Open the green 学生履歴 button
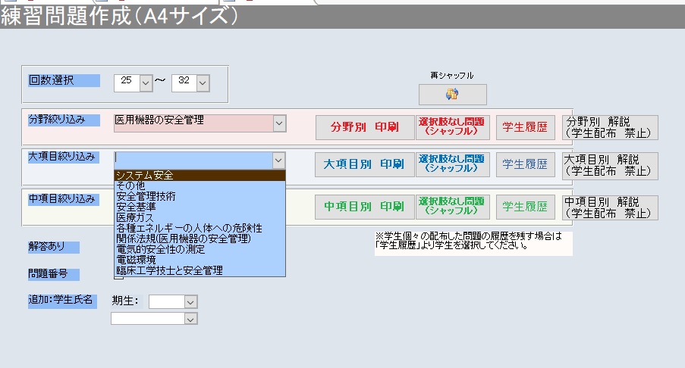Image resolution: width=685 pixels, height=368 pixels. [x=526, y=207]
